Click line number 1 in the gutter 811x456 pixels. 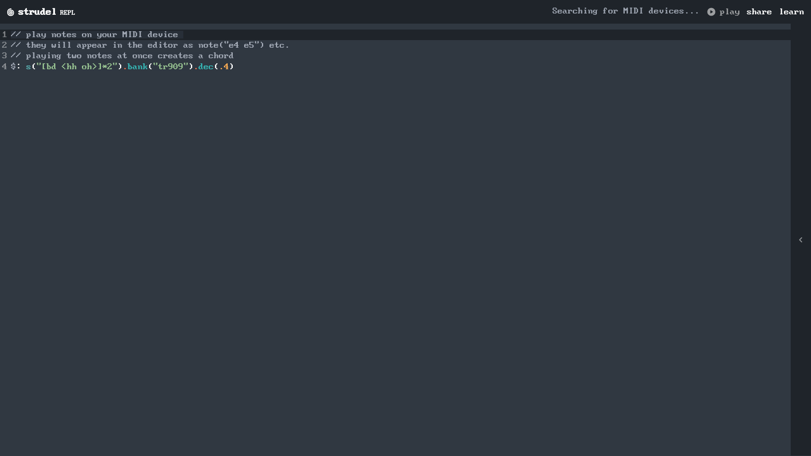tap(4, 35)
